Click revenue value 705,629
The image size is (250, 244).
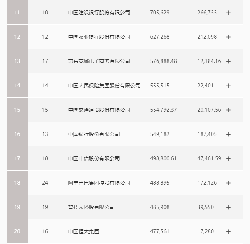click(x=160, y=13)
